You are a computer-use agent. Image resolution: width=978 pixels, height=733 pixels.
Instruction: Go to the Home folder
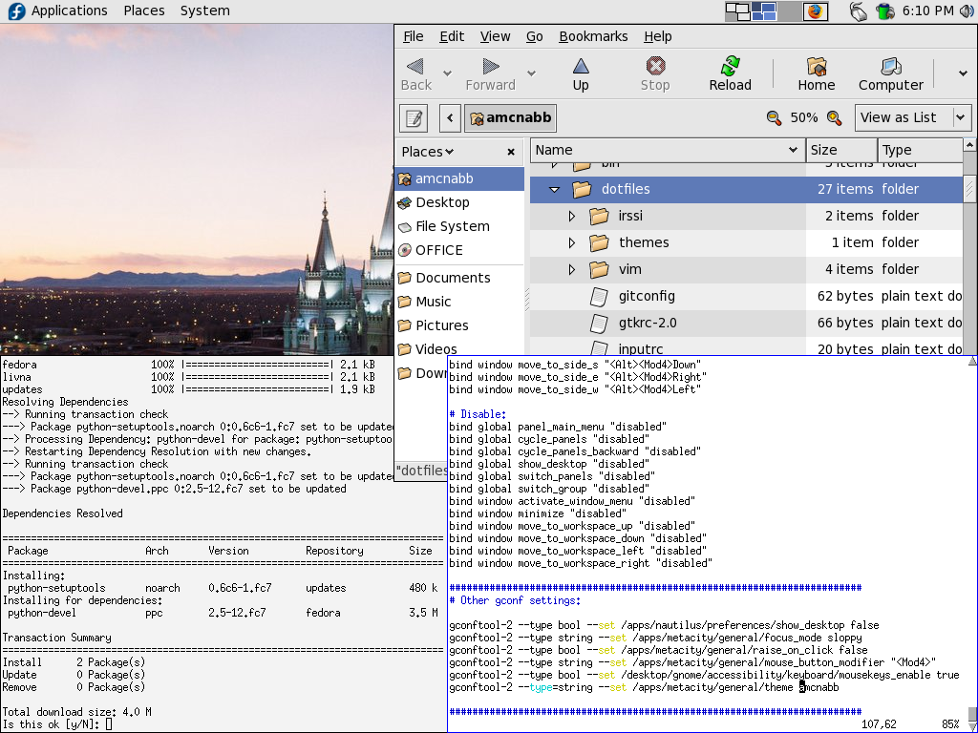click(x=817, y=73)
